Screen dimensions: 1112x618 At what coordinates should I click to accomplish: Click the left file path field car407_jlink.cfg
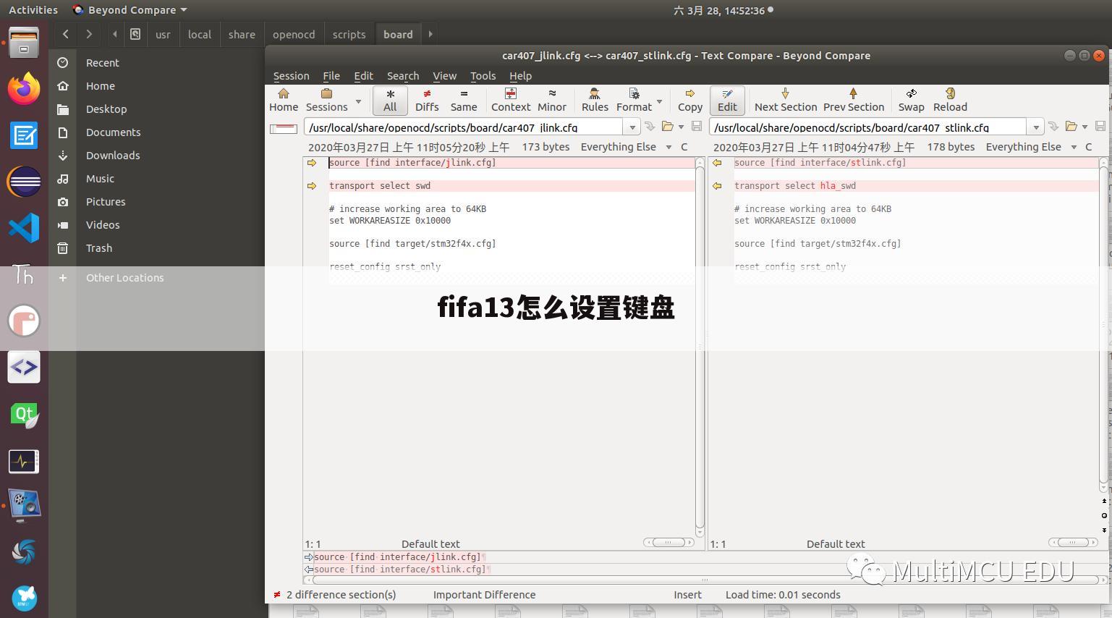(463, 127)
